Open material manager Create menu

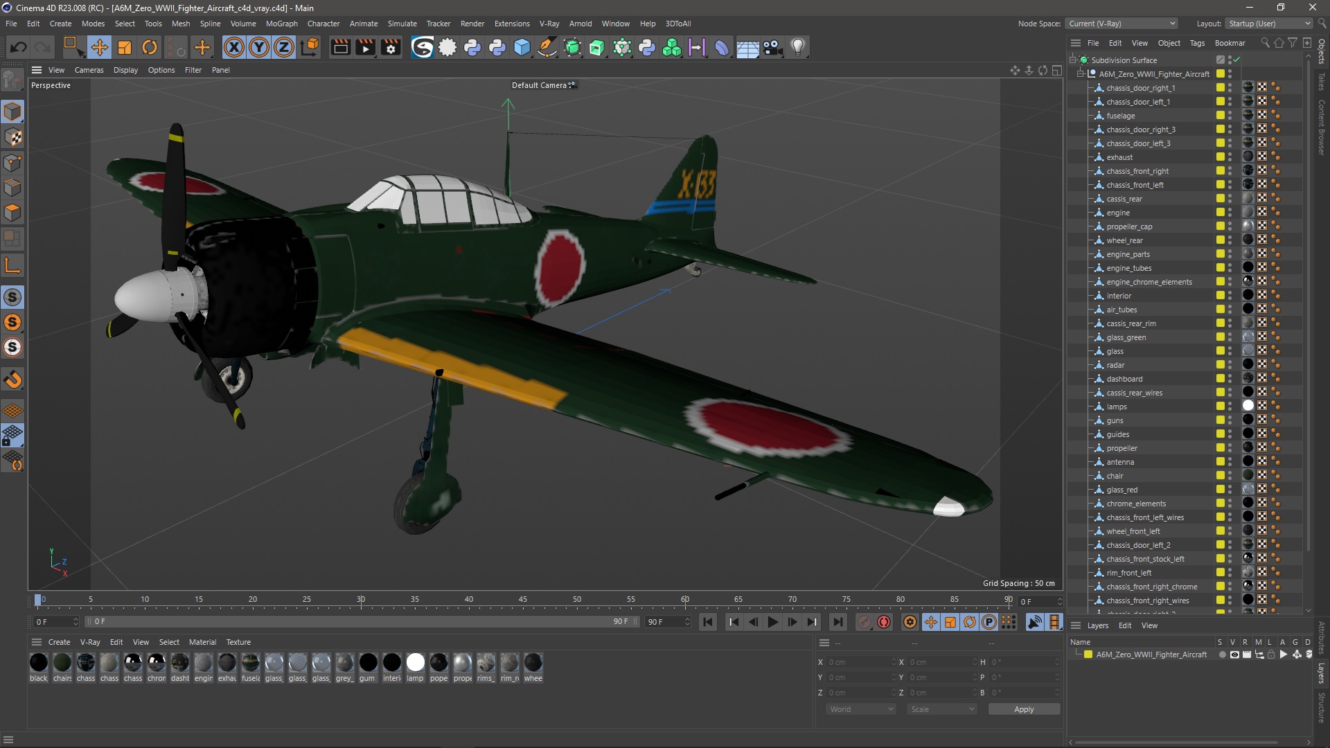59,642
